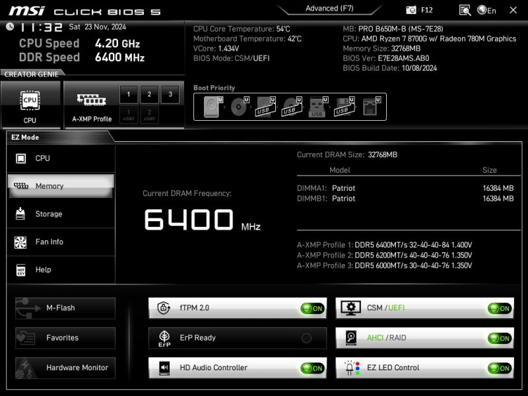The width and height of the screenshot is (528, 396).
Task: Click the fTPM shield lock icon
Action: tap(164, 308)
